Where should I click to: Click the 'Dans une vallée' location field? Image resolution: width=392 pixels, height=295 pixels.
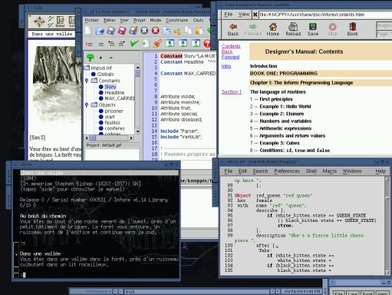[x=52, y=34]
